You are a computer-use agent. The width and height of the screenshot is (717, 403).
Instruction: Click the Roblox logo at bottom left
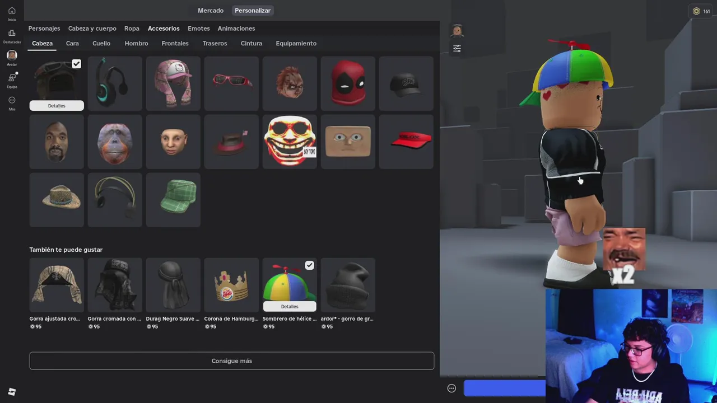click(12, 392)
